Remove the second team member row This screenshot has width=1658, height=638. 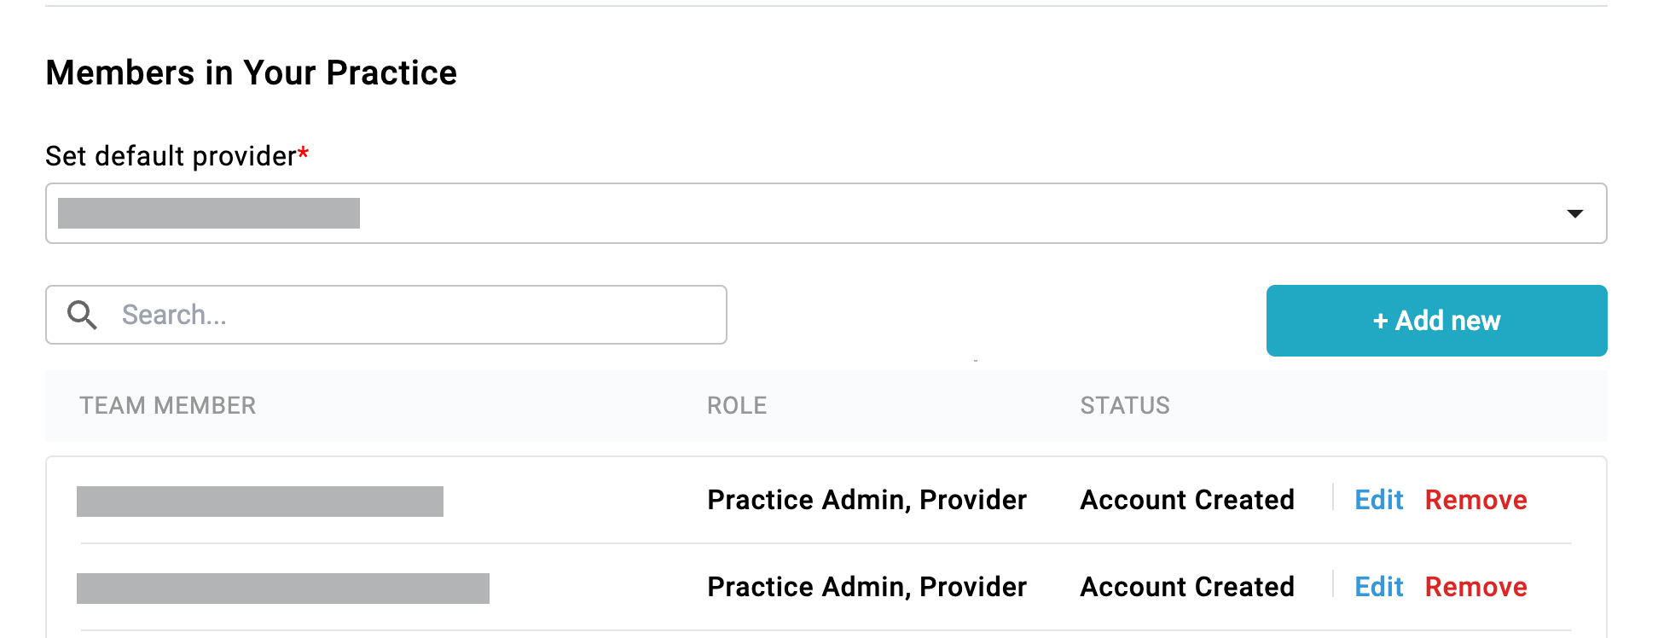(x=1475, y=587)
